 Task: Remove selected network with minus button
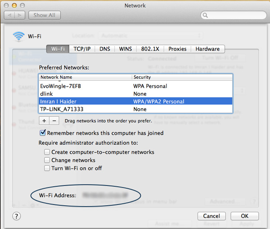pyautogui.click(x=54, y=121)
